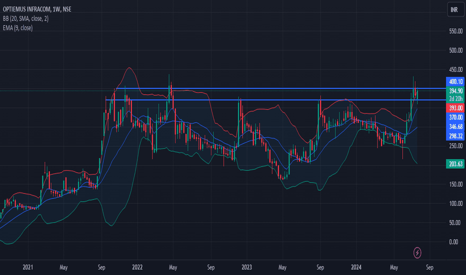Image resolution: width=466 pixels, height=275 pixels.
Task: Click the 370.00 price label
Action: [455, 117]
